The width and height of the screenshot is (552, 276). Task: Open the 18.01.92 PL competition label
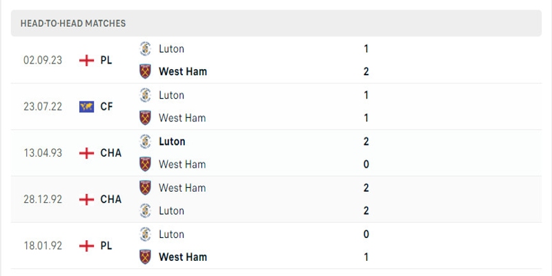pos(106,246)
